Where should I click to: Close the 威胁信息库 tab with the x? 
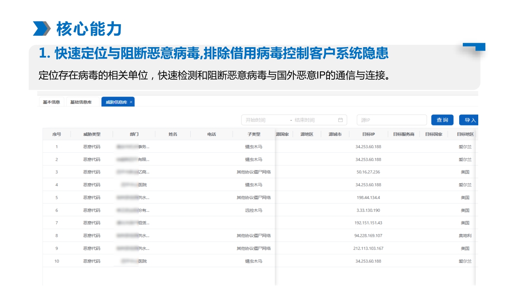point(131,102)
